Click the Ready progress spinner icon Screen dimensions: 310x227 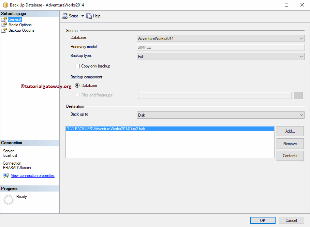click(9, 199)
